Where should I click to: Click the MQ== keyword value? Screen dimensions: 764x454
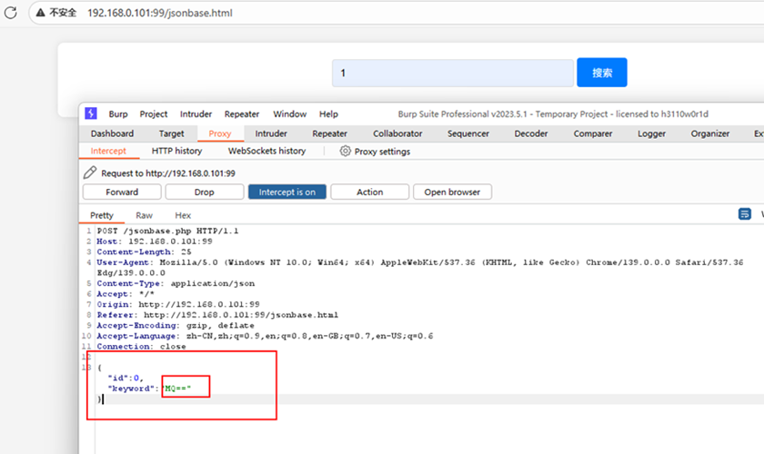pos(176,389)
